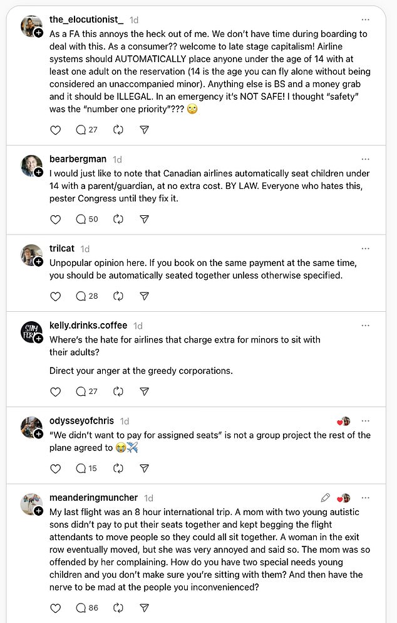Image resolution: width=397 pixels, height=623 pixels.
Task: Share kelly.drinks.coffee's post
Action: [144, 391]
